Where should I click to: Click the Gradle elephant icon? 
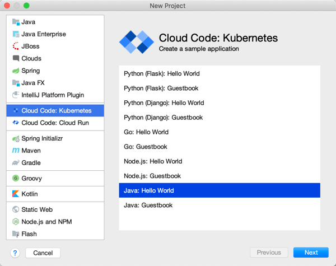(16, 163)
